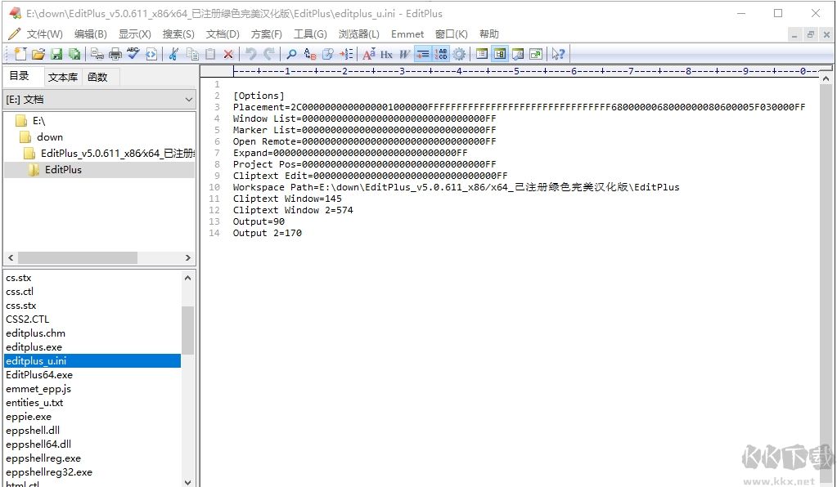Toggle Word Wrap with the W icon

tap(404, 54)
